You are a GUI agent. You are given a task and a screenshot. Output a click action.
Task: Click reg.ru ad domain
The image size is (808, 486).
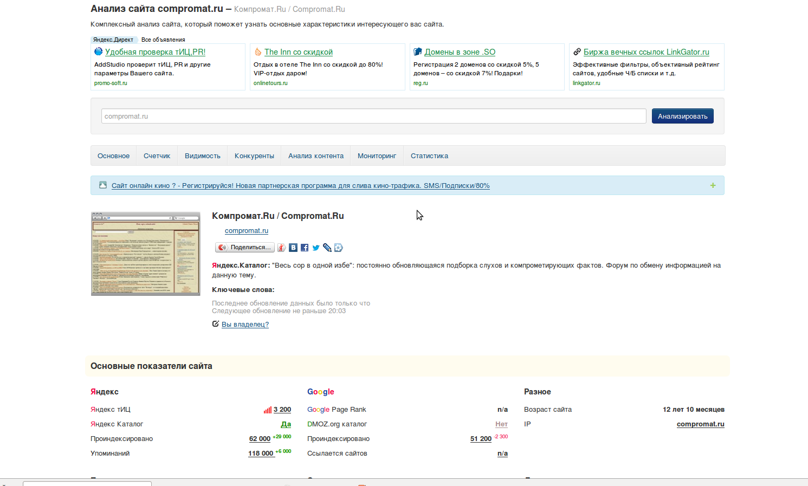[421, 83]
